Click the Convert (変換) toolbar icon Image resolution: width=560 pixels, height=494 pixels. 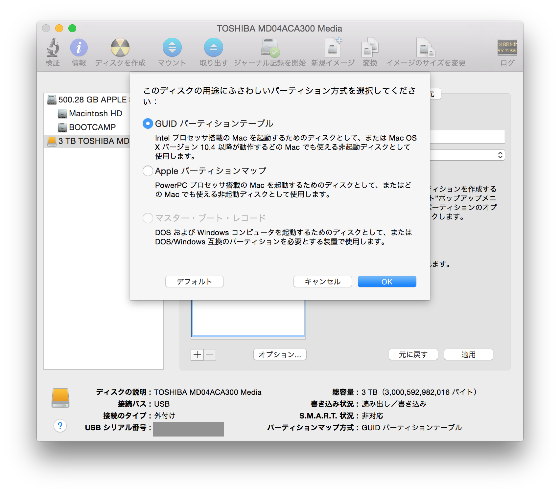point(370,48)
